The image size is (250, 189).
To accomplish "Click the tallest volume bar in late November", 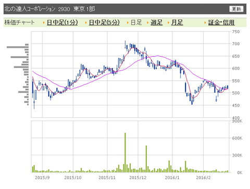I will [125, 153].
